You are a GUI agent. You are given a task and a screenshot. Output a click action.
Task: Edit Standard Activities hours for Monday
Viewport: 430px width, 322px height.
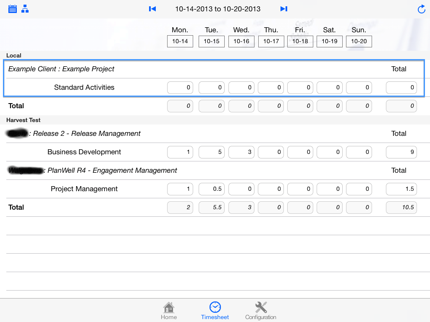tap(180, 88)
